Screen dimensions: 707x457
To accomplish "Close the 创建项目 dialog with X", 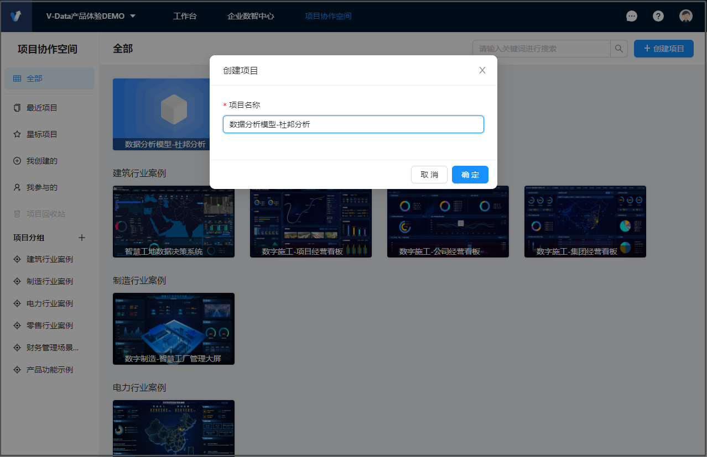I will pyautogui.click(x=482, y=70).
